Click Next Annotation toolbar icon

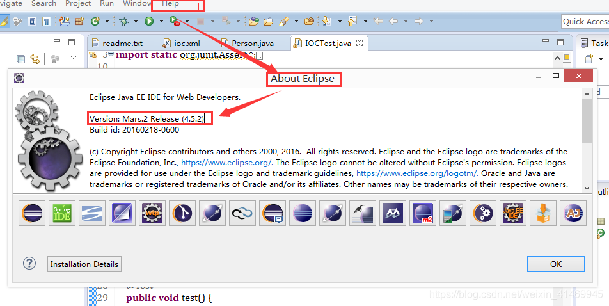(x=327, y=21)
